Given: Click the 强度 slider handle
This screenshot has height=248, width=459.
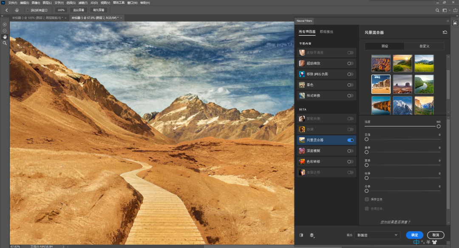Looking at the screenshot, I should point(439,126).
